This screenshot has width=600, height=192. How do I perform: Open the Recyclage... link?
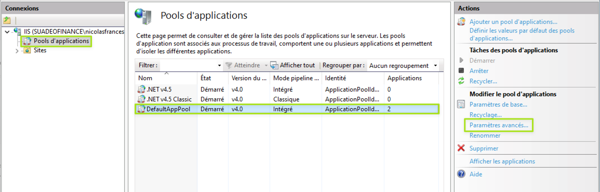(x=485, y=114)
